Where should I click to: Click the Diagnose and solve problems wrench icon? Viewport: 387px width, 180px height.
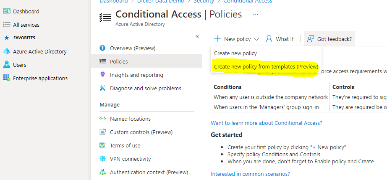102,88
